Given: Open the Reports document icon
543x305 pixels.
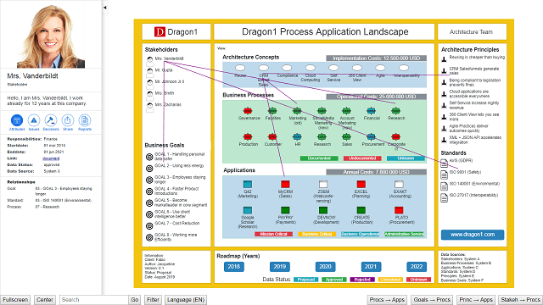Looking at the screenshot, I should (85, 120).
